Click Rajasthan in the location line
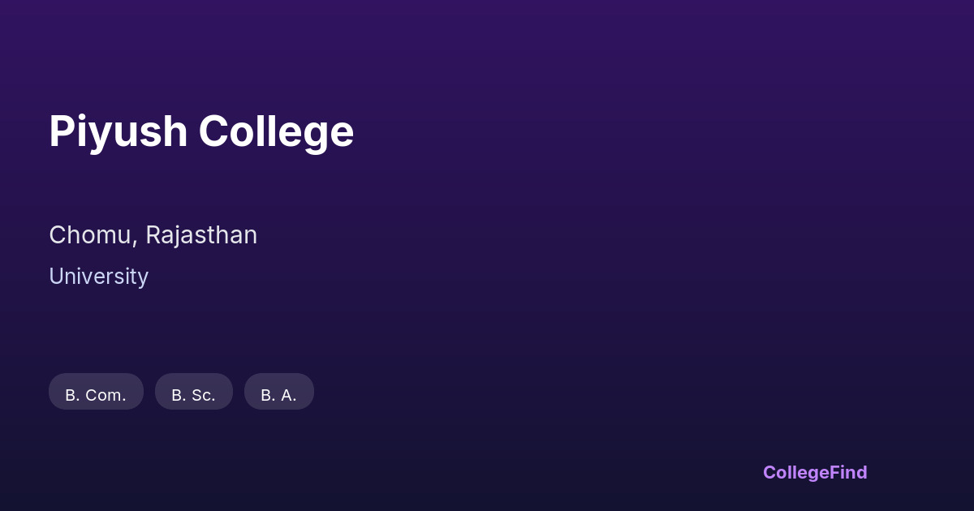Viewport: 974px width, 511px height. coord(201,235)
